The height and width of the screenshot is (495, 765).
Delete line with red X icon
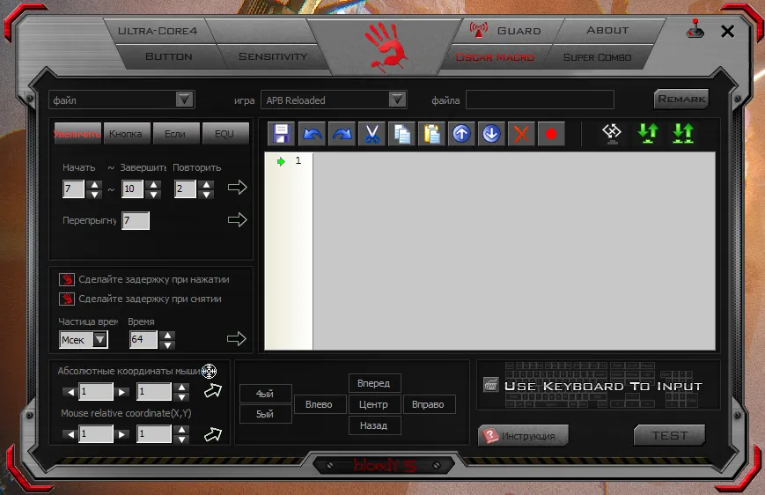(x=521, y=134)
